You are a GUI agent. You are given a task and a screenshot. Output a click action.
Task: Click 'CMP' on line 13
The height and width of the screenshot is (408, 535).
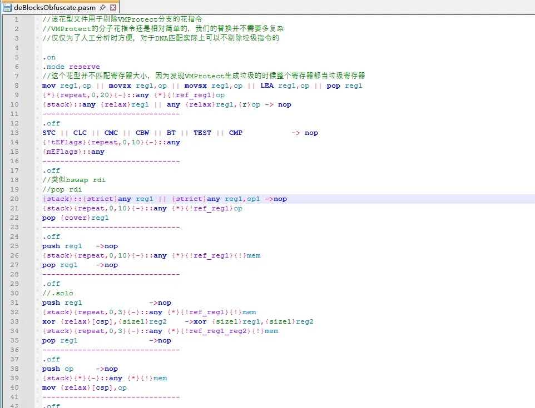pyautogui.click(x=236, y=133)
